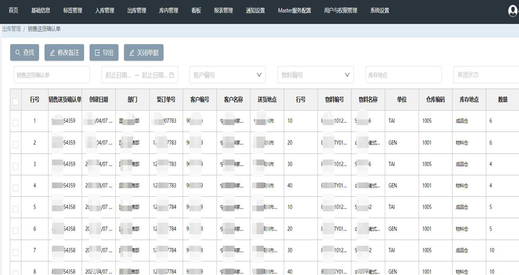
Task: Check the checkbox for row 1
Action: coord(16,122)
